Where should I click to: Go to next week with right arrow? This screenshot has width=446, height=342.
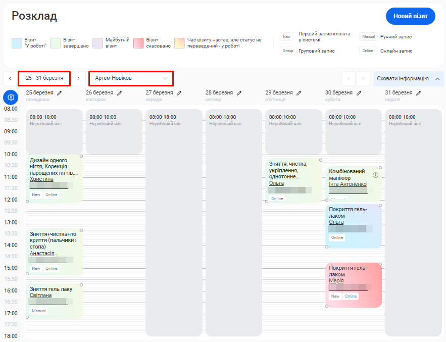[x=78, y=78]
